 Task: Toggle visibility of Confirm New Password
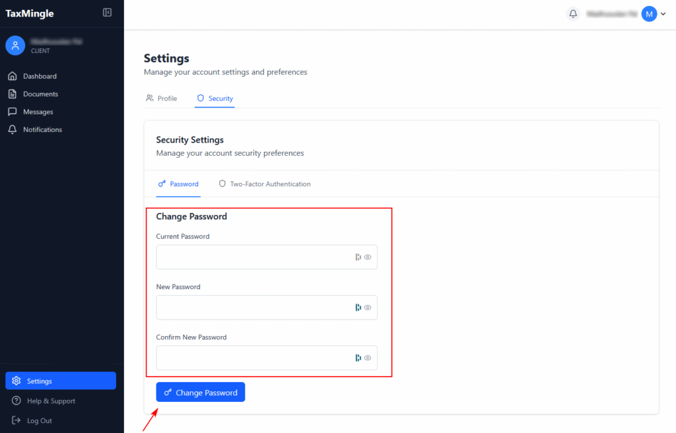[368, 358]
